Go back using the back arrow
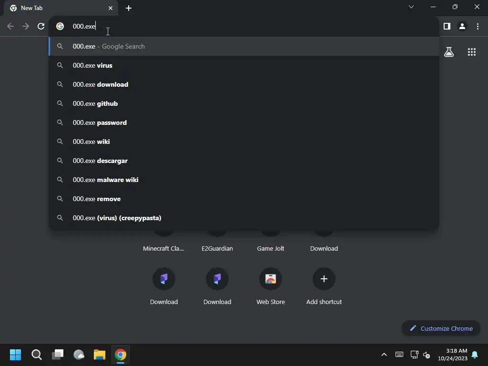Image resolution: width=488 pixels, height=366 pixels. point(10,26)
